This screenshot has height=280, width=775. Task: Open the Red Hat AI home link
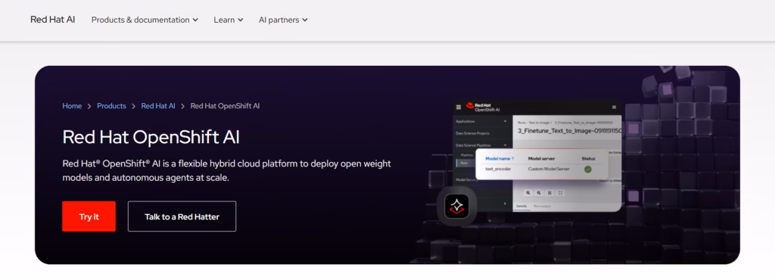[x=52, y=20]
